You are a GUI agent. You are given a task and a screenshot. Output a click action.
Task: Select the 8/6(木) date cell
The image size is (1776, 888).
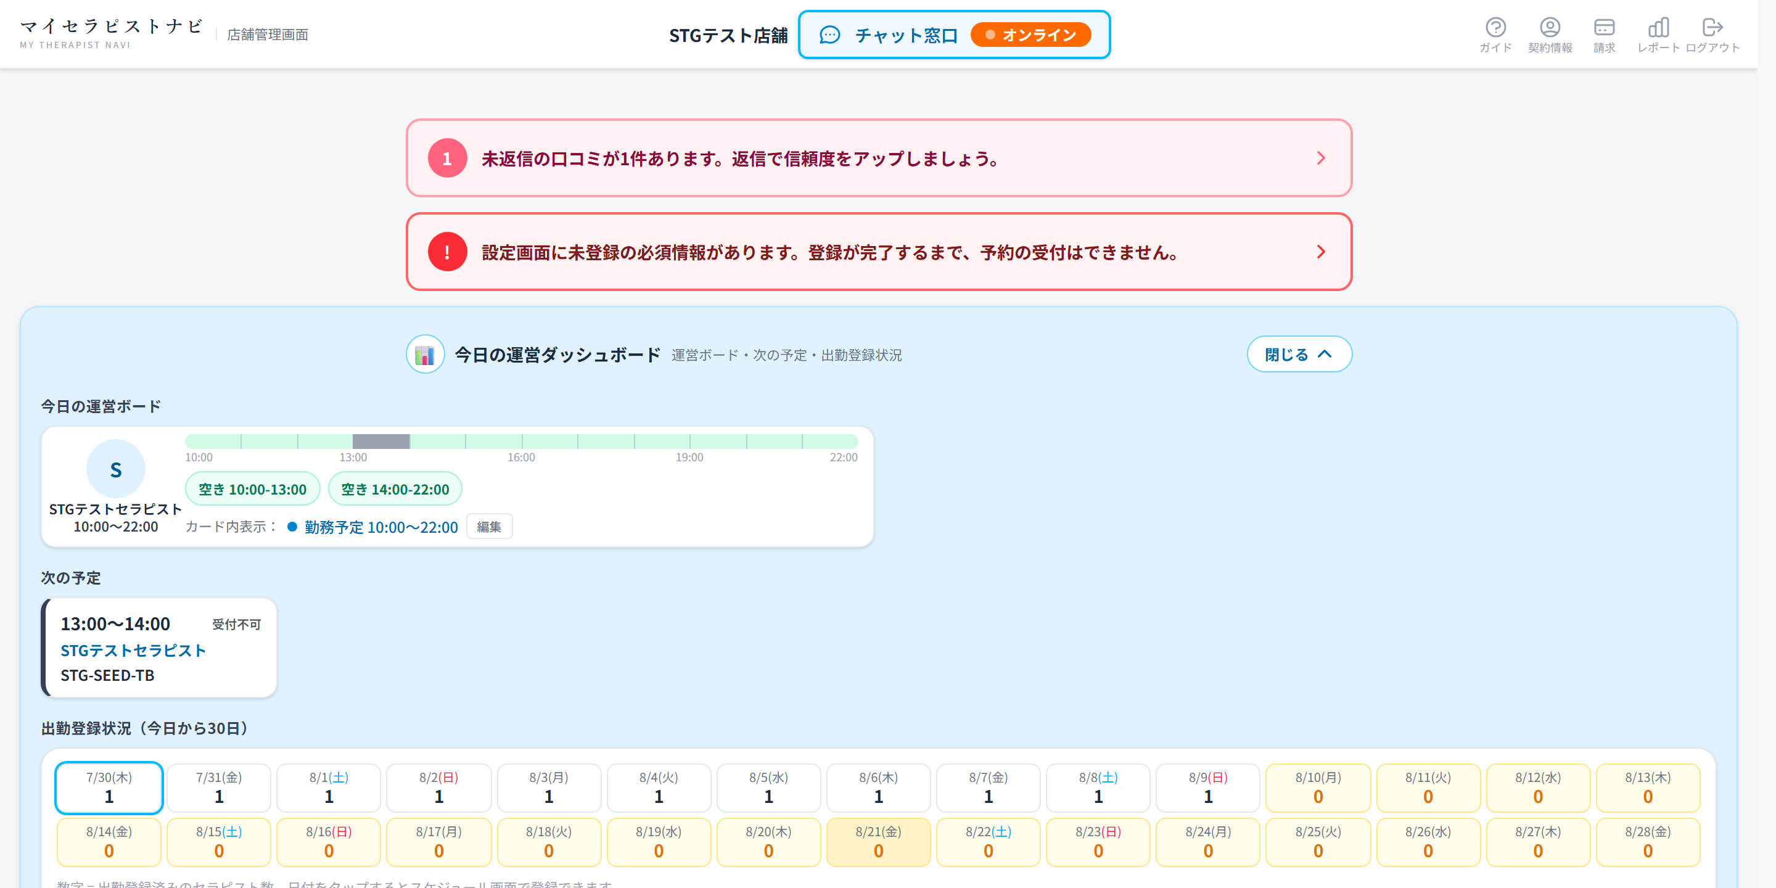pyautogui.click(x=878, y=787)
